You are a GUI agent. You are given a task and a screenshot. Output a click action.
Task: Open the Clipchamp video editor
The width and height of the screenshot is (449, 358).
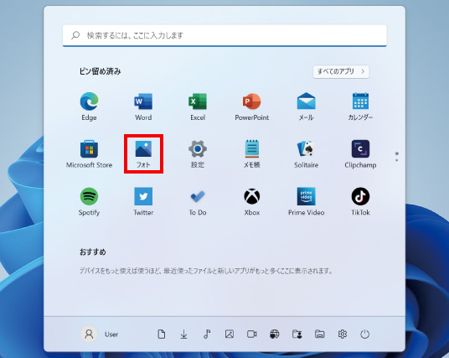360,154
